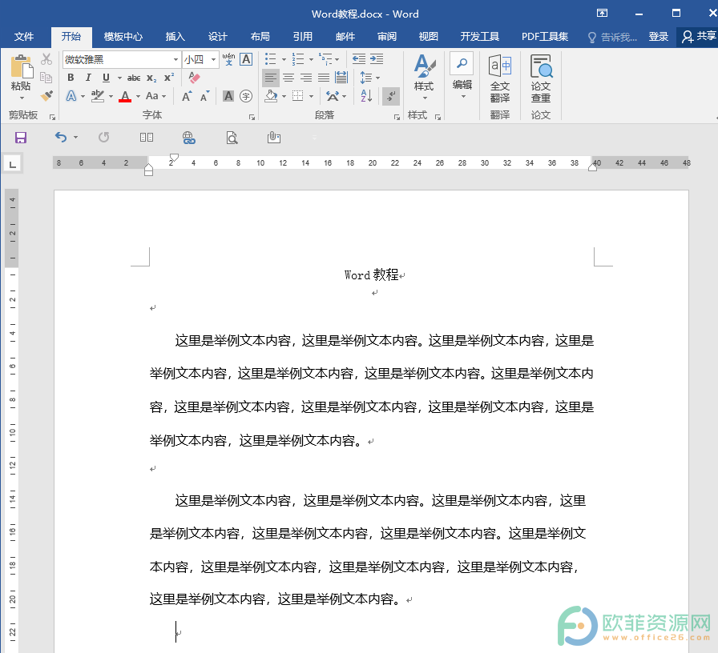The image size is (718, 653).
Task: Switch to References (引用) tab
Action: pos(303,37)
